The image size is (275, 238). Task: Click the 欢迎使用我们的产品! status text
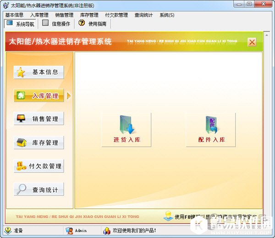point(134,231)
